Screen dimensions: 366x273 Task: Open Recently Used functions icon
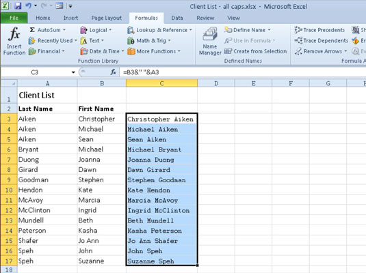(x=31, y=41)
